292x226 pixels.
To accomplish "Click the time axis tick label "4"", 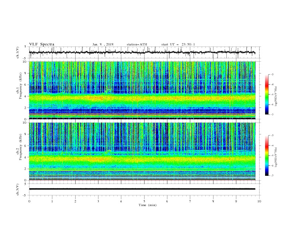I will [x=121, y=201].
